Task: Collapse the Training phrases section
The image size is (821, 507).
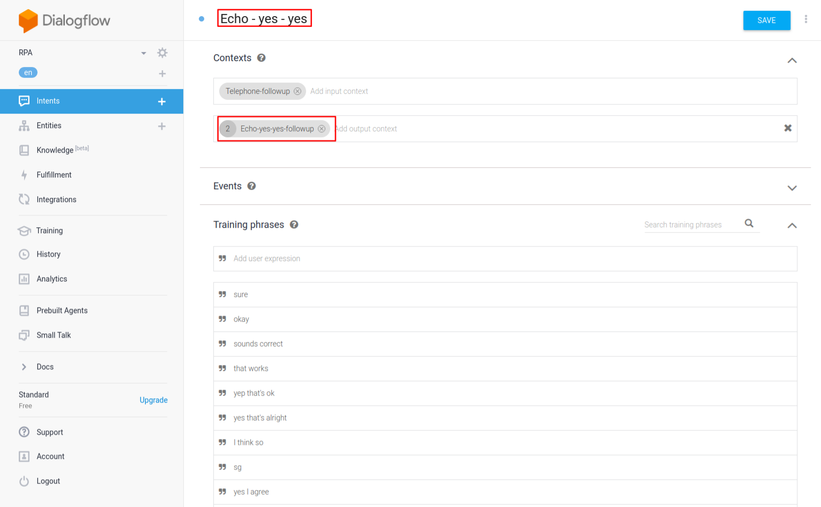Action: coord(792,226)
